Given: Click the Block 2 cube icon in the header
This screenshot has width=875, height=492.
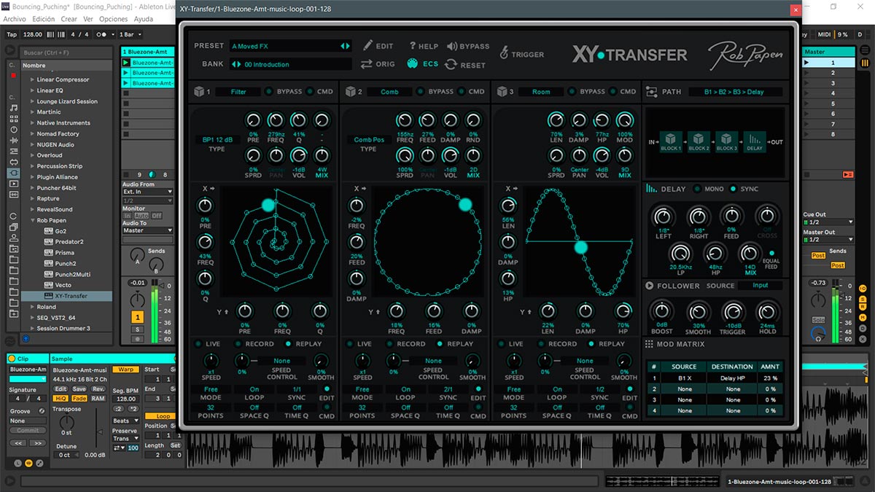Looking at the screenshot, I should tap(350, 92).
